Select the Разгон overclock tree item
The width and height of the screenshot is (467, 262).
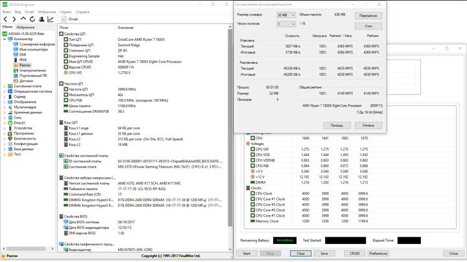[25, 65]
